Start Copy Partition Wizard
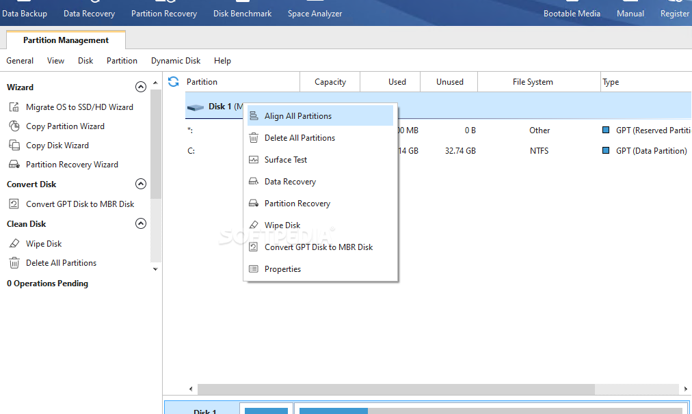The height and width of the screenshot is (414, 692). click(66, 126)
